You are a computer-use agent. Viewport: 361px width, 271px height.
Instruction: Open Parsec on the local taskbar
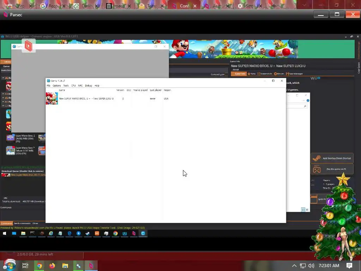(91, 266)
